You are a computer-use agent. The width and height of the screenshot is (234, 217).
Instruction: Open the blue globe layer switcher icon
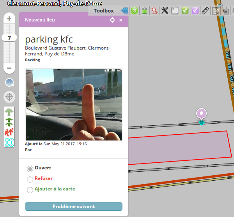click(x=9, y=82)
